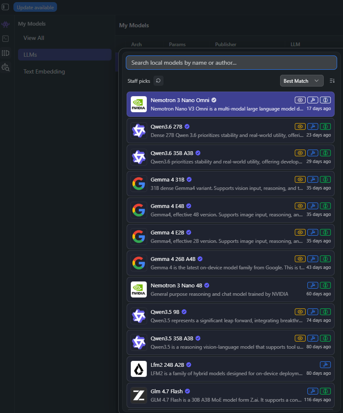Image resolution: width=343 pixels, height=413 pixels.
Task: Open the Best Match sort dropdown
Action: coord(301,81)
